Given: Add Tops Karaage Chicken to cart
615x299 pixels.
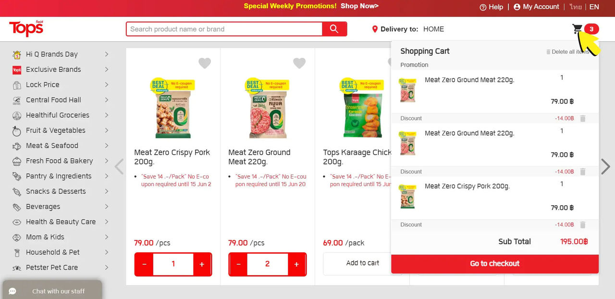Looking at the screenshot, I should click(x=363, y=263).
